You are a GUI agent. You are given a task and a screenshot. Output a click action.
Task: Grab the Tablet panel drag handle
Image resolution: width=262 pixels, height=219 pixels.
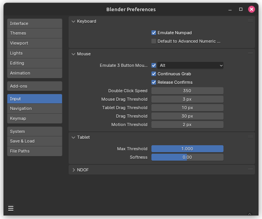[x=250, y=137]
